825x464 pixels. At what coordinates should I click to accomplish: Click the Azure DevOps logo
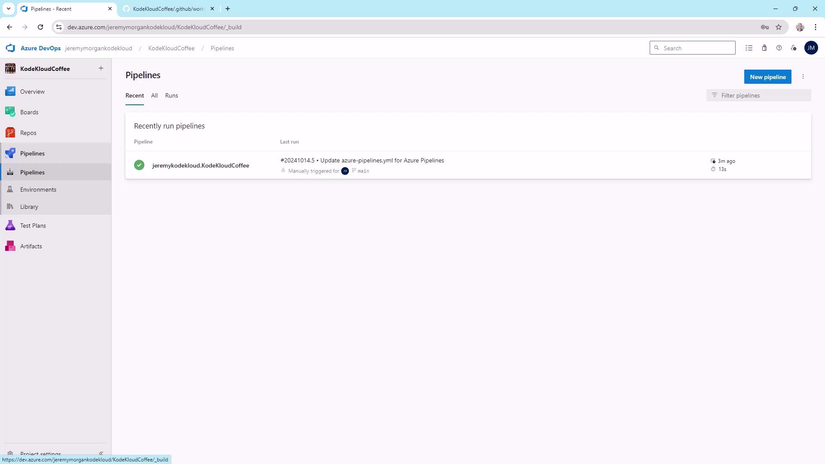coord(11,48)
